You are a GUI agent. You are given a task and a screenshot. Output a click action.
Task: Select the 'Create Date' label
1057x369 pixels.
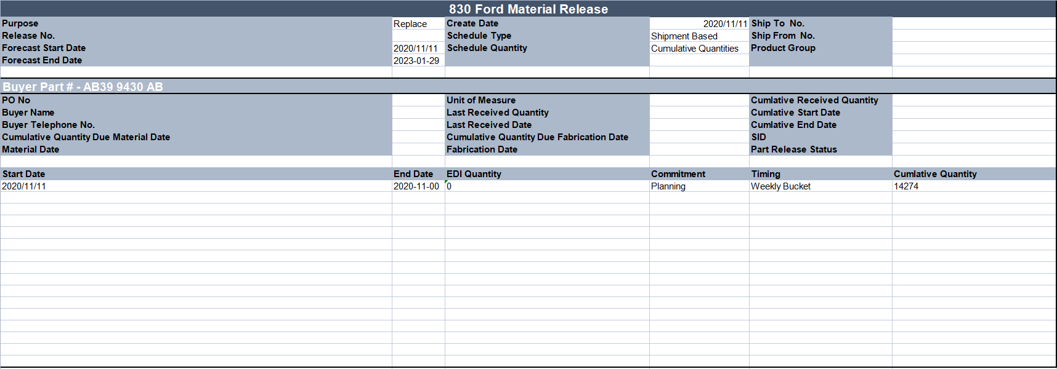coord(547,23)
